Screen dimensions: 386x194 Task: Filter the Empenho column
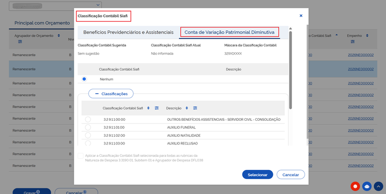(x=353, y=42)
